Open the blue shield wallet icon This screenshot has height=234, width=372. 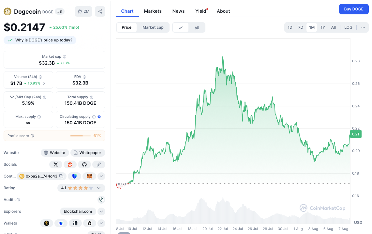point(61,223)
